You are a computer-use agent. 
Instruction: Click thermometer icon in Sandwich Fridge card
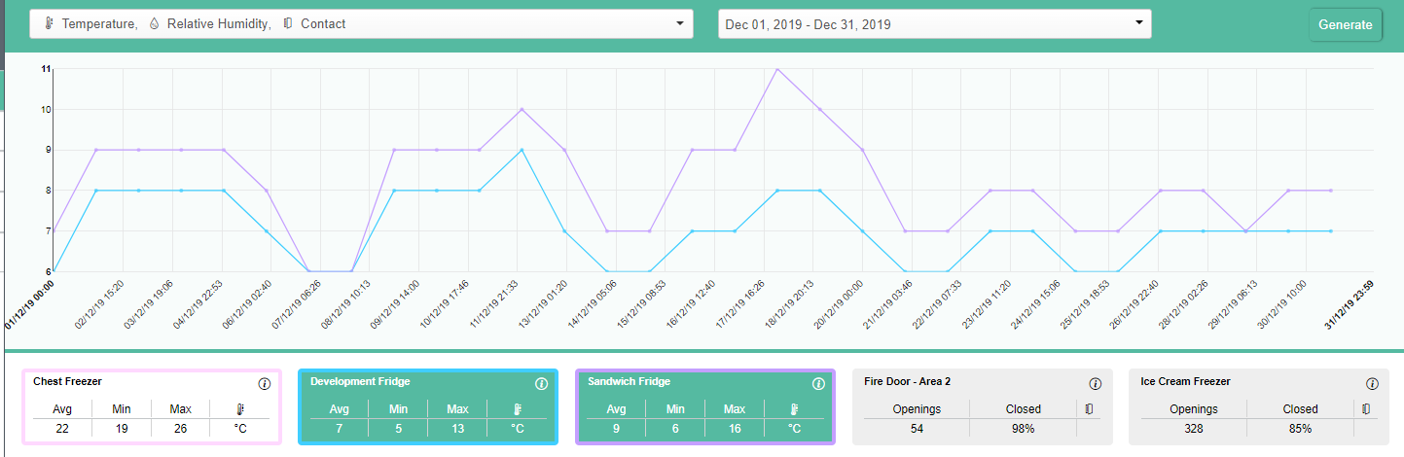click(794, 409)
